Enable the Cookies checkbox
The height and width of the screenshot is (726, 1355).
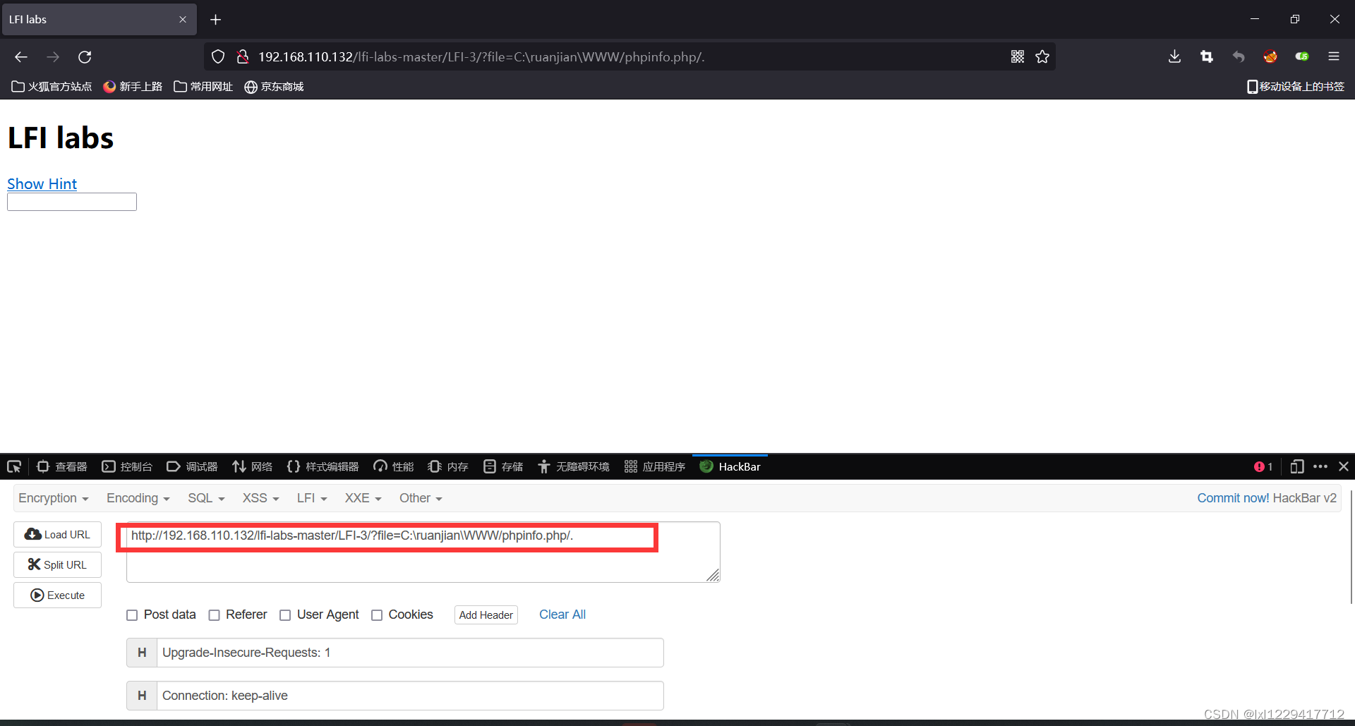pyautogui.click(x=377, y=615)
